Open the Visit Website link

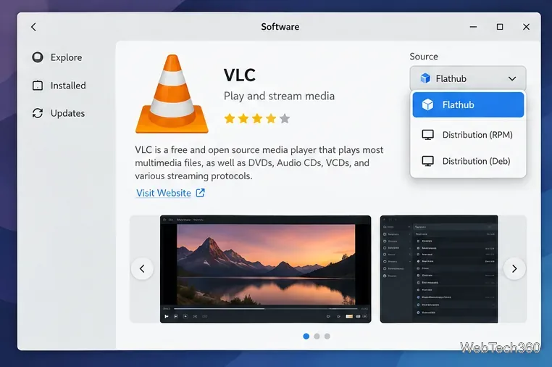point(164,193)
